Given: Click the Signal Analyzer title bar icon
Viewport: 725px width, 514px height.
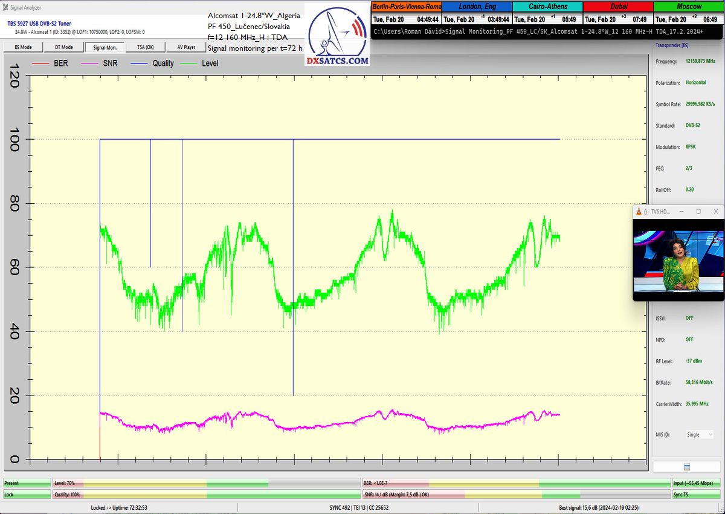Looking at the screenshot, I should 5,8.
